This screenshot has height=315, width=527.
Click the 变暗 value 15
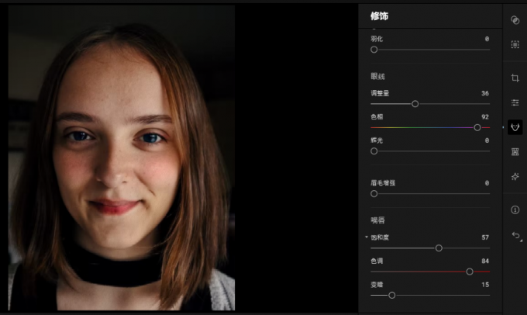point(485,285)
